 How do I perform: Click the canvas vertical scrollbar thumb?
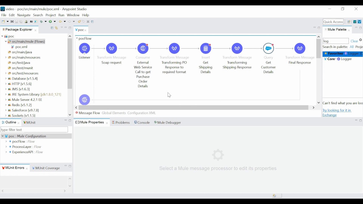click(x=319, y=49)
